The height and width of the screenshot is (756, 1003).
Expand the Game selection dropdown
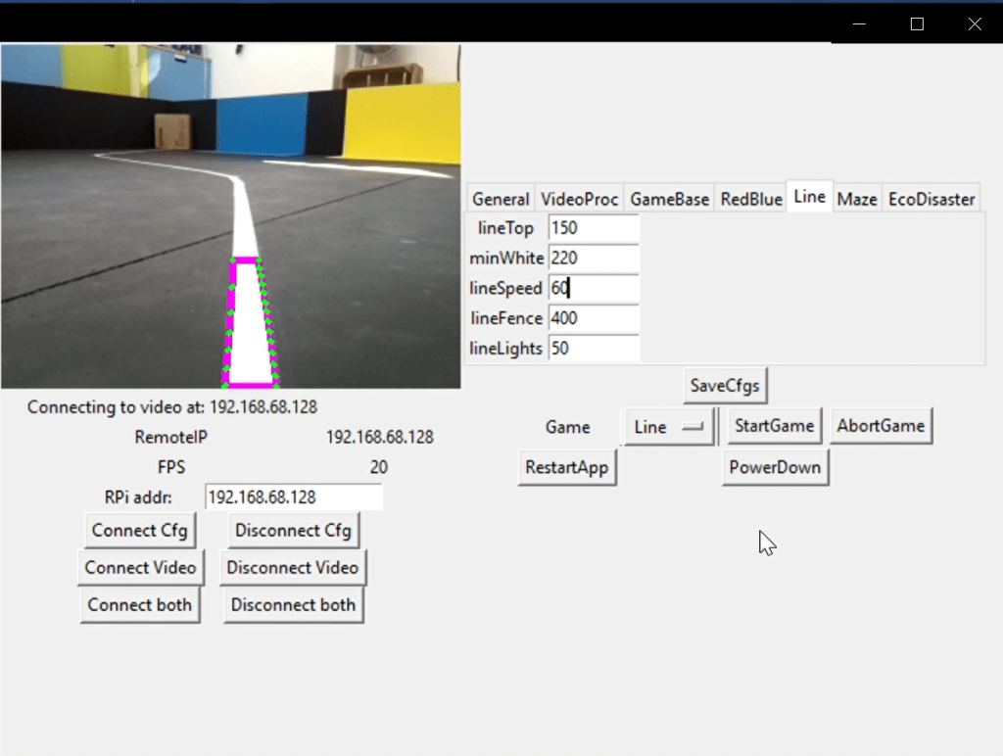pyautogui.click(x=670, y=427)
